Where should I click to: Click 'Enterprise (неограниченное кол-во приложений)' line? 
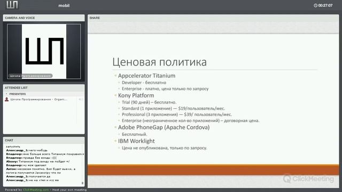(x=191, y=121)
